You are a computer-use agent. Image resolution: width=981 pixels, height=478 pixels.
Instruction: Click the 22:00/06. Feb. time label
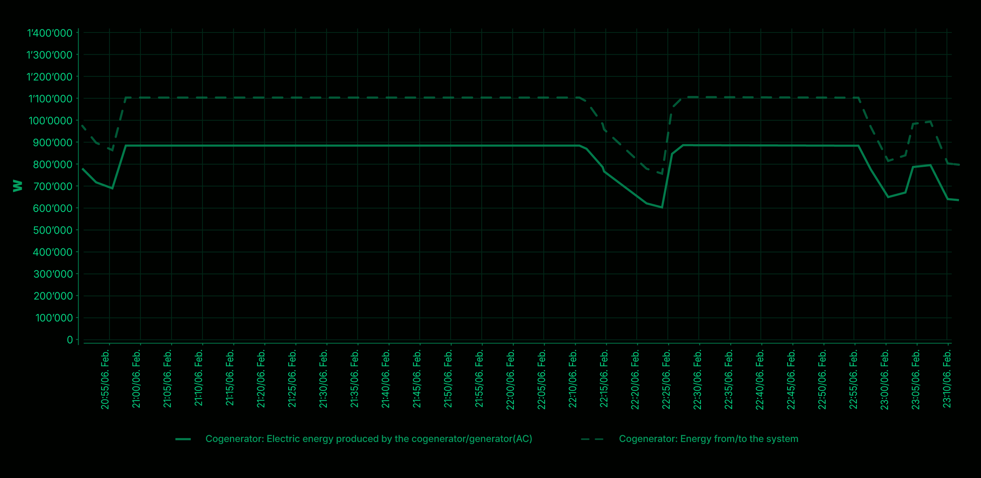click(510, 380)
